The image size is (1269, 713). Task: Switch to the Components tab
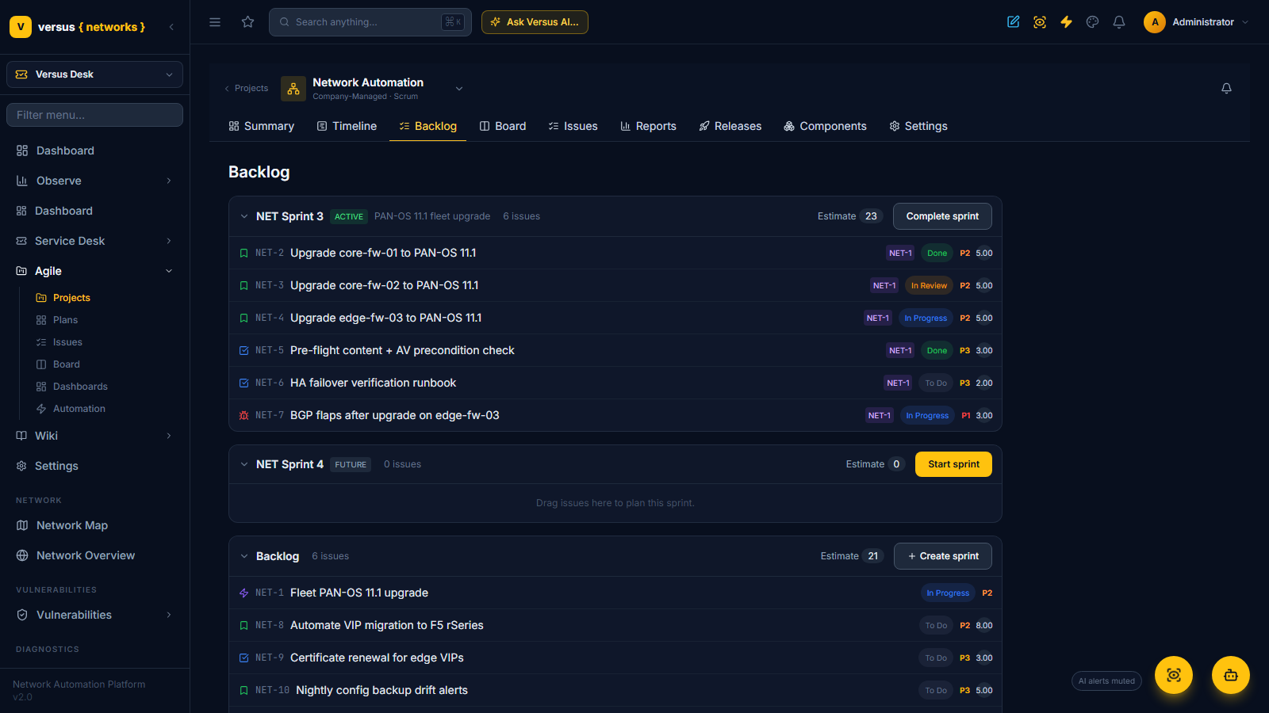click(825, 126)
